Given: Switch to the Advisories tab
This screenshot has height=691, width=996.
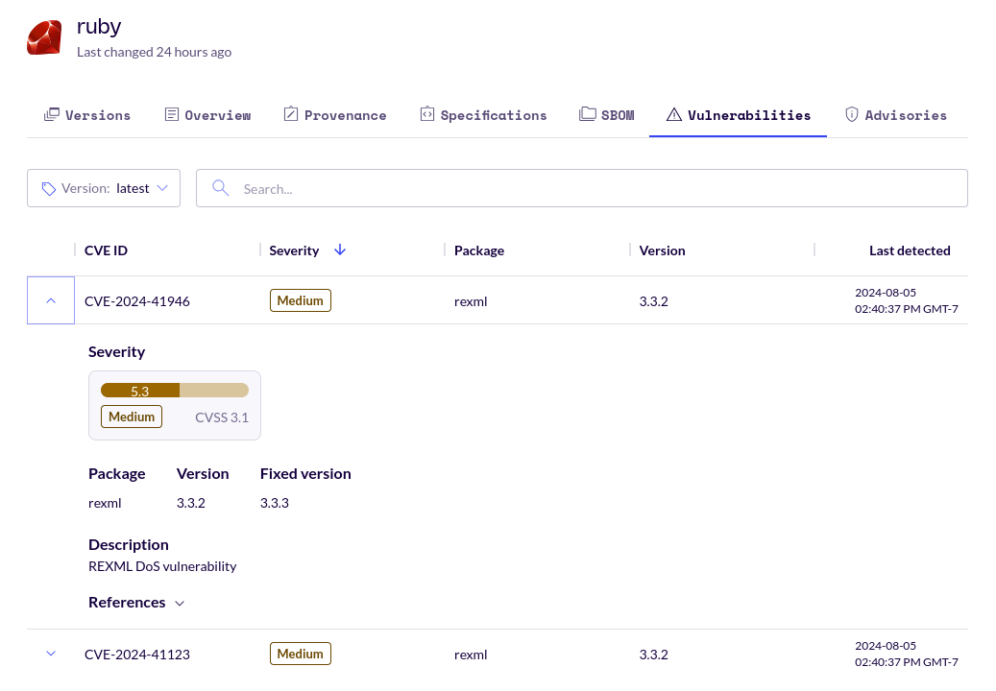Looking at the screenshot, I should click(896, 114).
